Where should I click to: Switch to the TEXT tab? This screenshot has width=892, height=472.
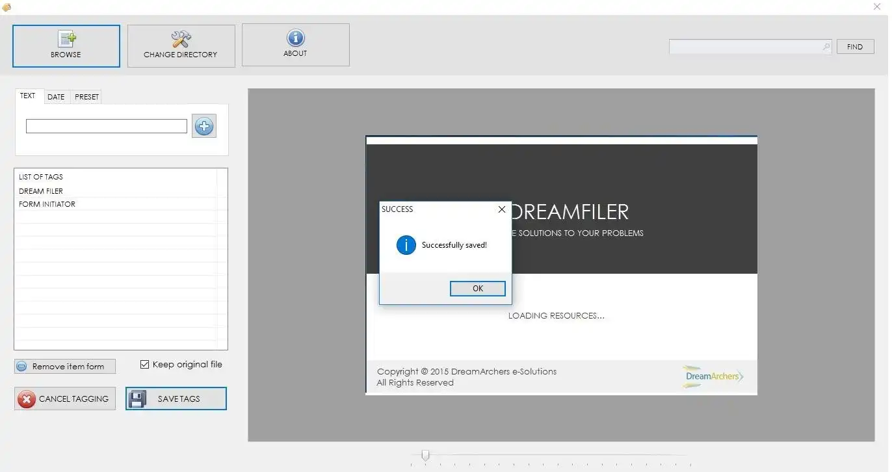tap(28, 96)
